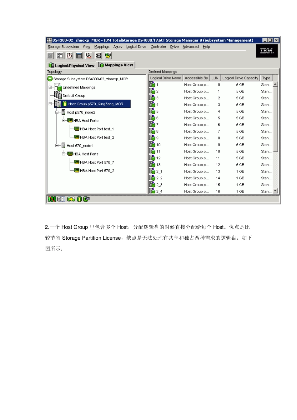Select the Default Group tree item
This screenshot has height=420, width=297.
[74, 96]
